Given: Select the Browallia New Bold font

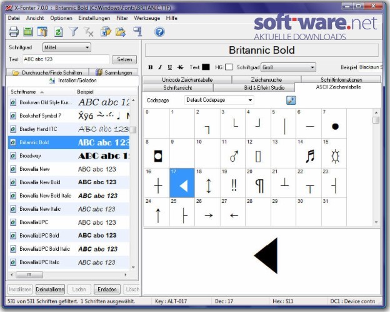Looking at the screenshot, I should click(69, 182).
